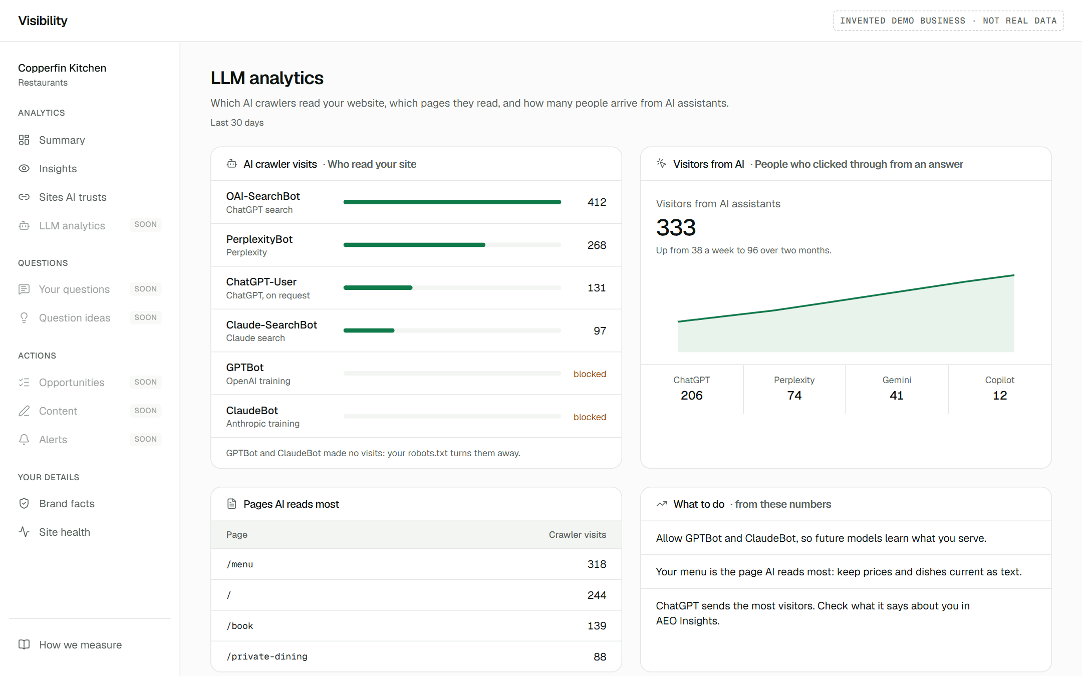
Task: Click the Opportunities checklist icon
Action: [24, 382]
